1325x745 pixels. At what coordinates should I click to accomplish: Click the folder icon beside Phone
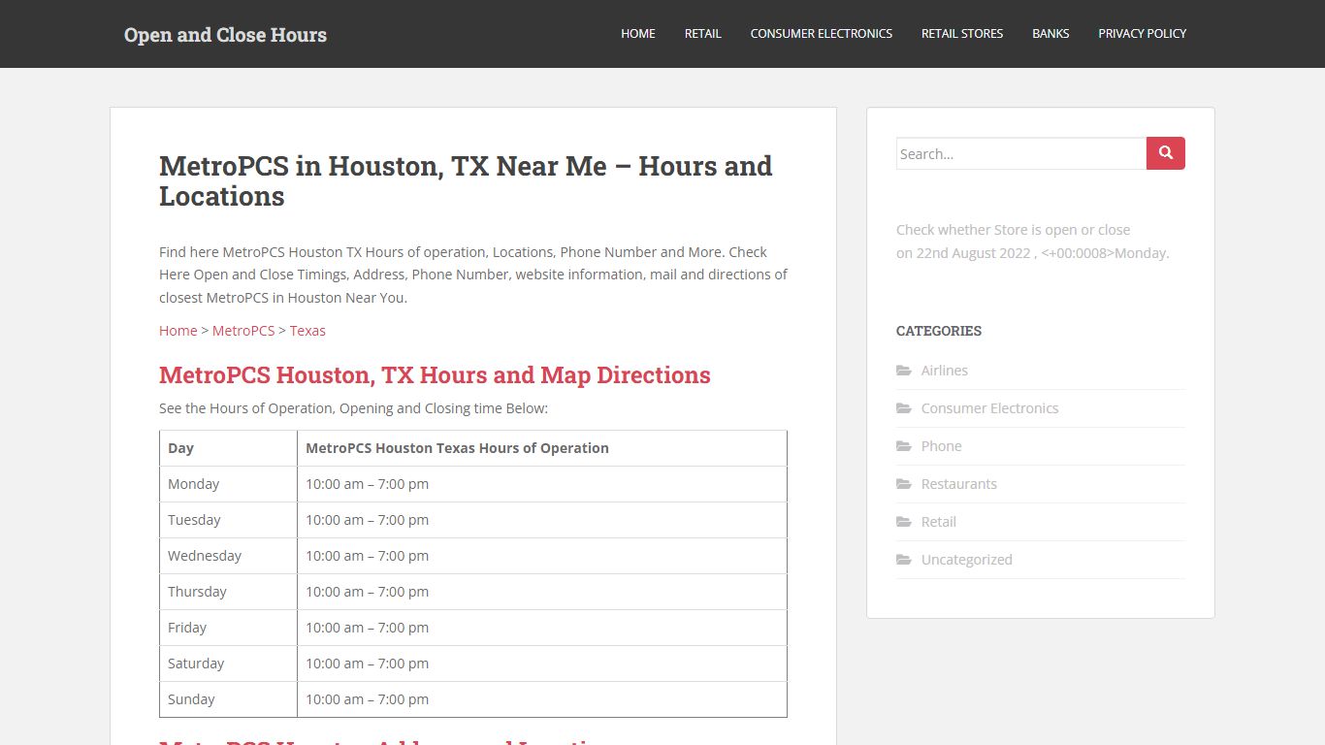click(x=904, y=446)
